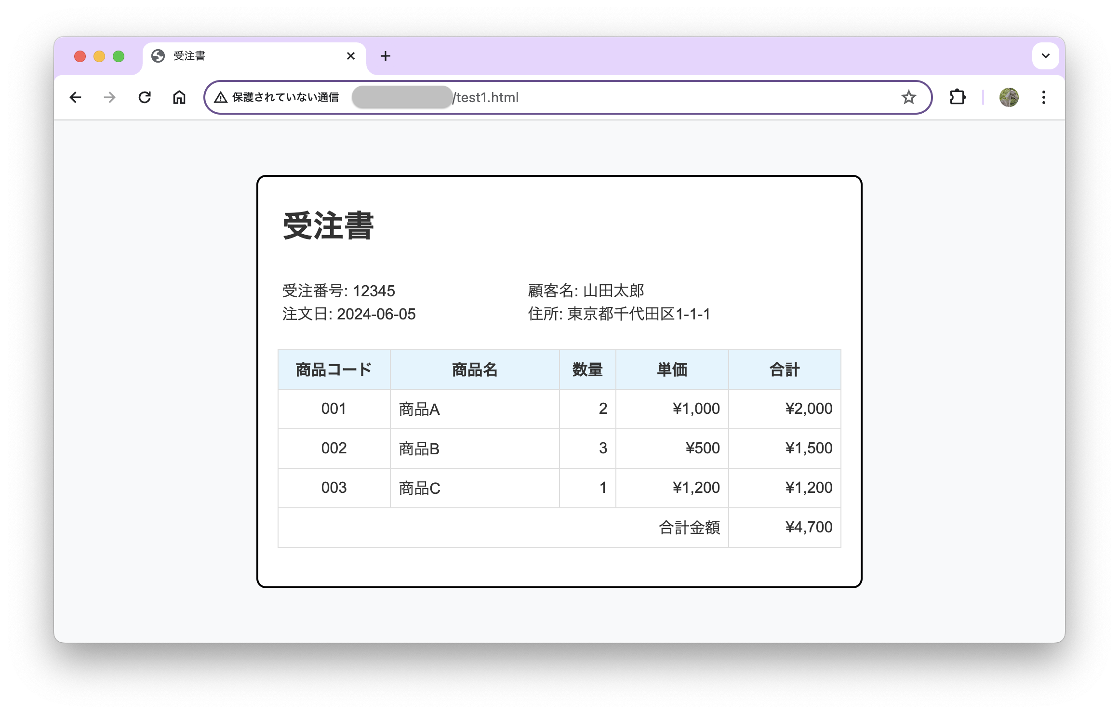Open the three-dot Chrome menu
The width and height of the screenshot is (1119, 714).
point(1043,97)
